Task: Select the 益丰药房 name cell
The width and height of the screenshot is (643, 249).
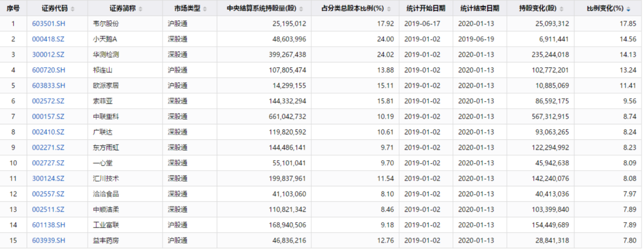Action: click(x=125, y=240)
